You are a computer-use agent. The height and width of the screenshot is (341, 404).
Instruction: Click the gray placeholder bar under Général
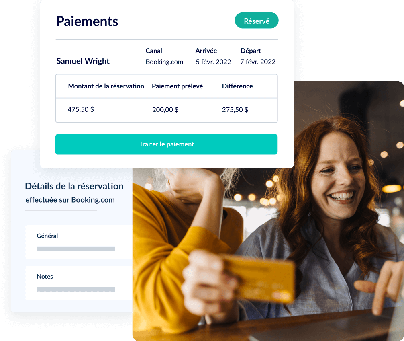click(76, 249)
